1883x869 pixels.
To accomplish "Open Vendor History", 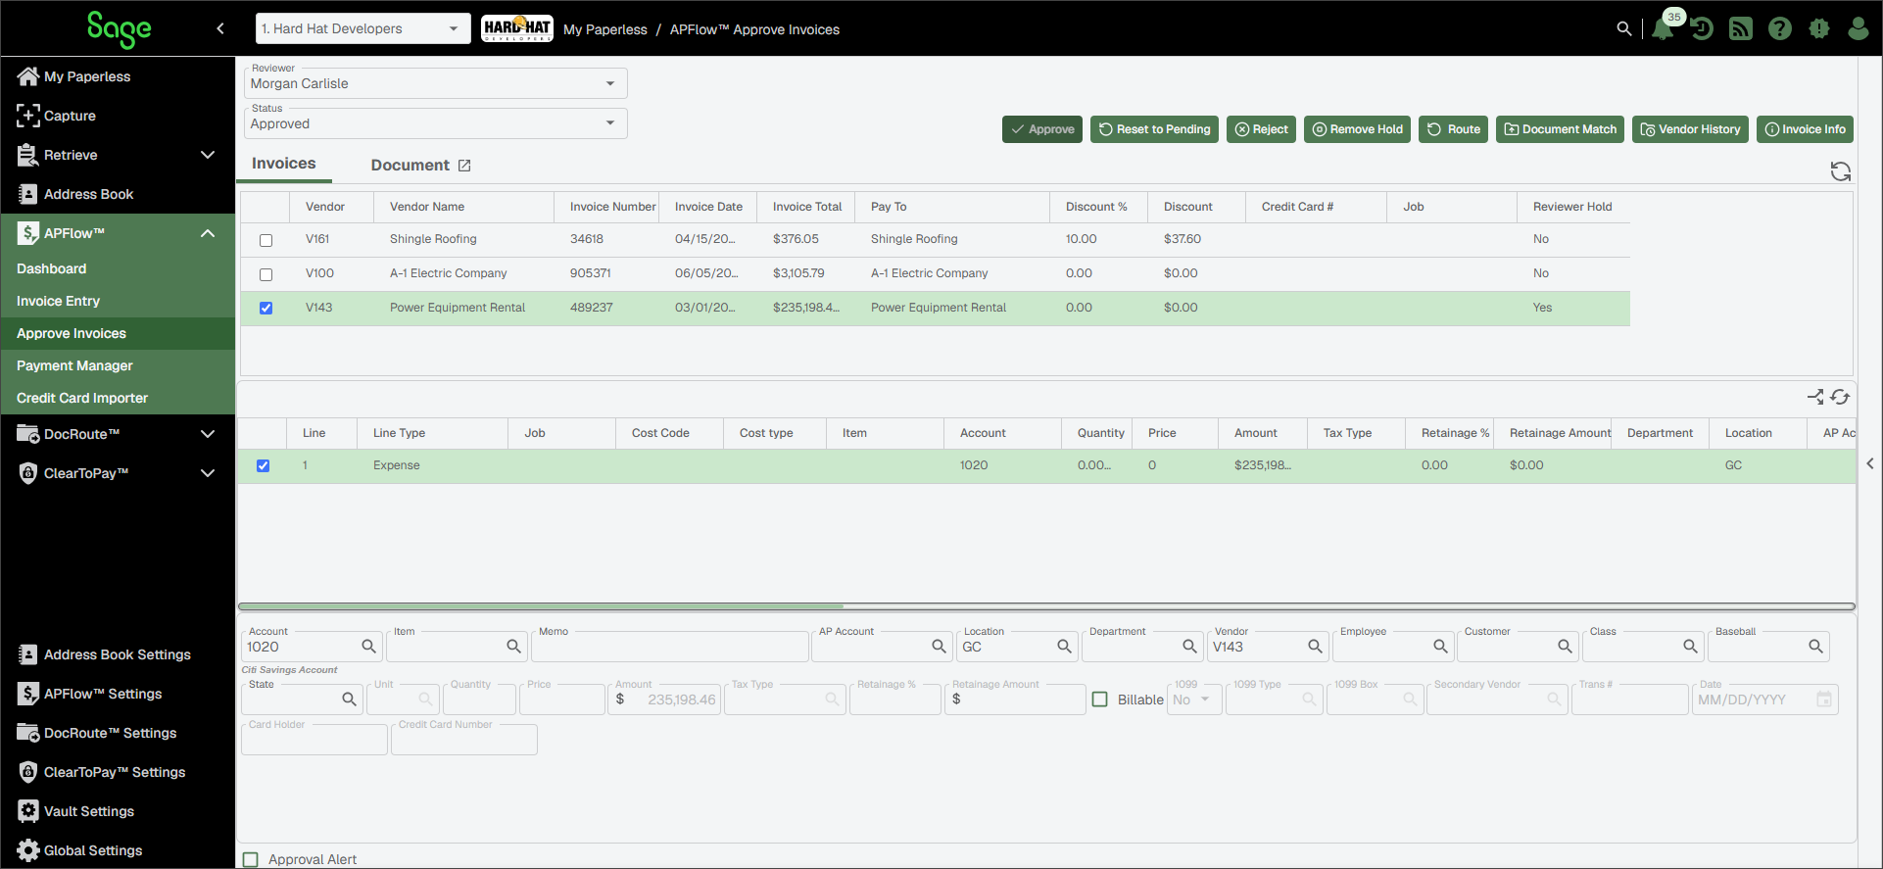I will pos(1691,129).
